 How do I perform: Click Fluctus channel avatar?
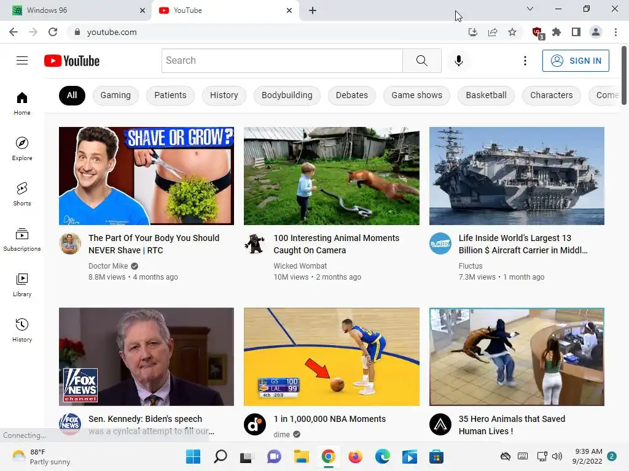(x=440, y=243)
